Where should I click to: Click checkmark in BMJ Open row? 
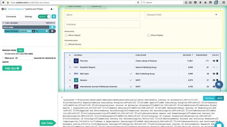coord(131,74)
